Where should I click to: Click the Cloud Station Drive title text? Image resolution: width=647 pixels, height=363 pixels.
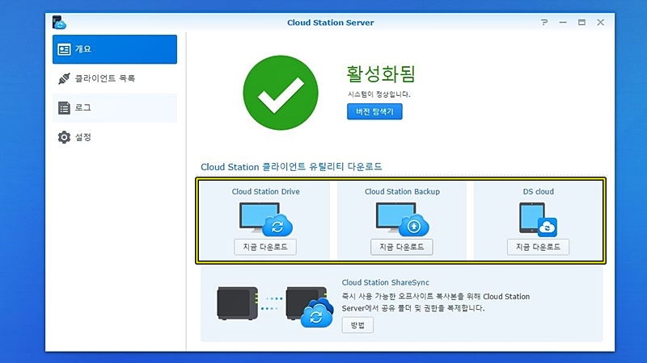(x=266, y=192)
